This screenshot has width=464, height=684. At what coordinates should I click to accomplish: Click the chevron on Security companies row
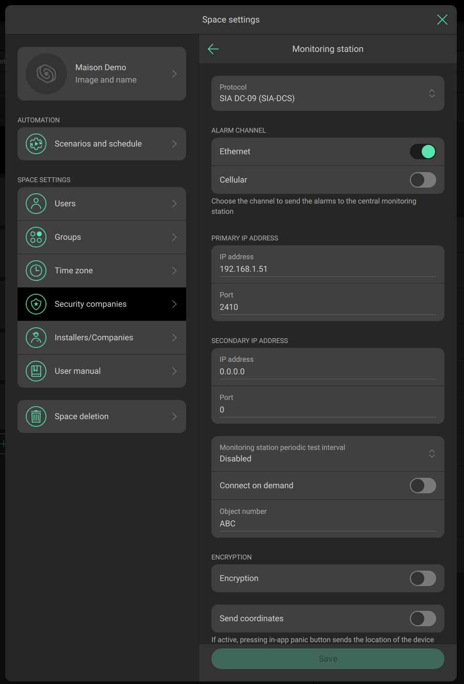pos(174,304)
